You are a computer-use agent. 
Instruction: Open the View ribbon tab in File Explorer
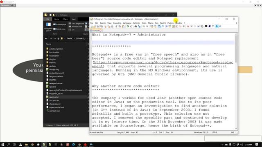[x=74, y=19]
